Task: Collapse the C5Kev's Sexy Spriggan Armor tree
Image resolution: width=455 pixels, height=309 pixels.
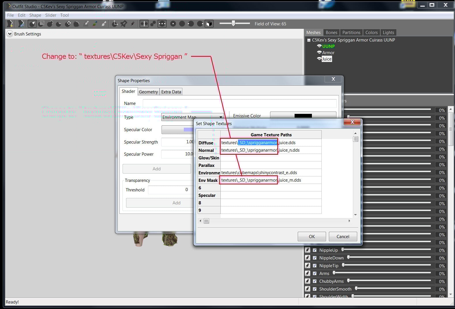Action: click(x=309, y=40)
